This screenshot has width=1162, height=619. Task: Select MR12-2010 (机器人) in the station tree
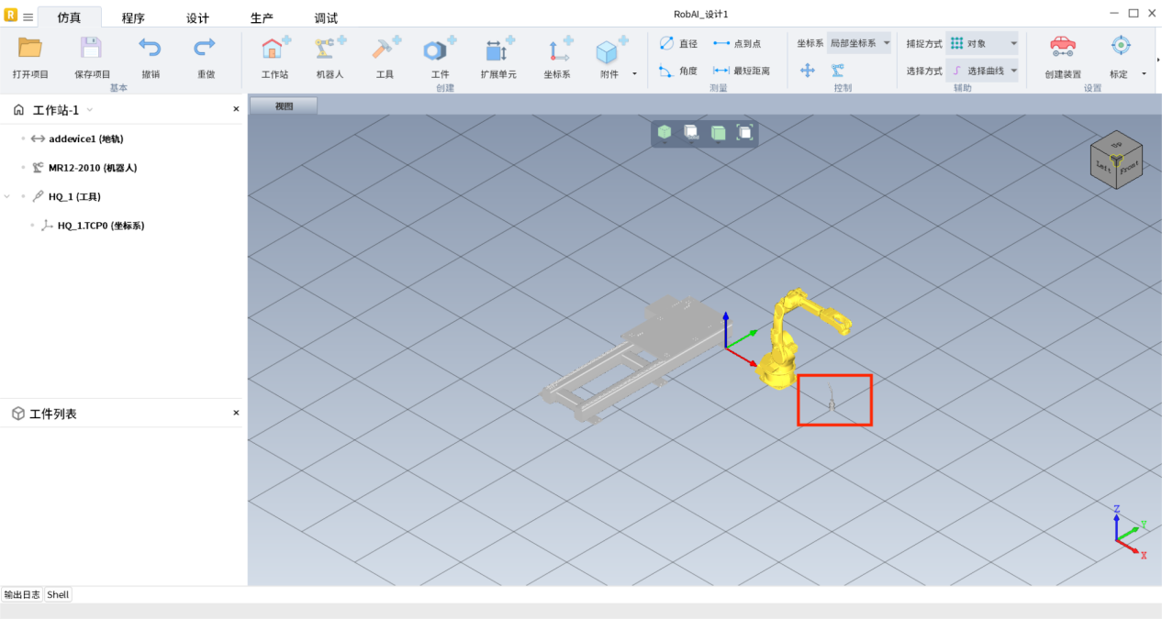(92, 168)
